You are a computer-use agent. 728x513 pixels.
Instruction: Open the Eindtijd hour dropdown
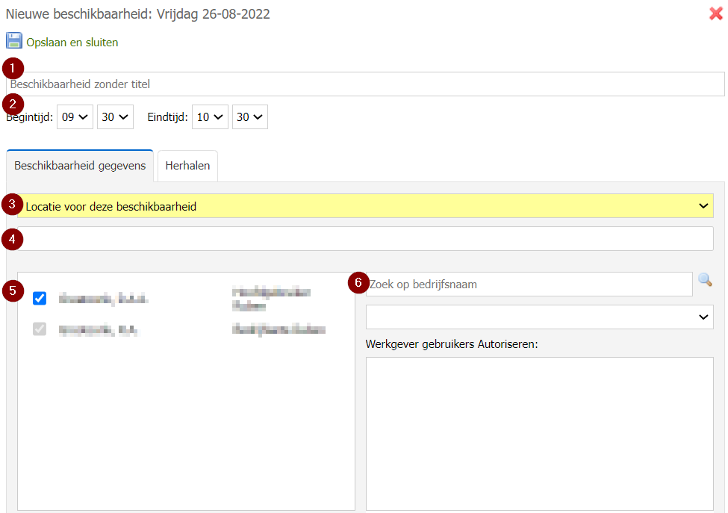click(x=210, y=117)
